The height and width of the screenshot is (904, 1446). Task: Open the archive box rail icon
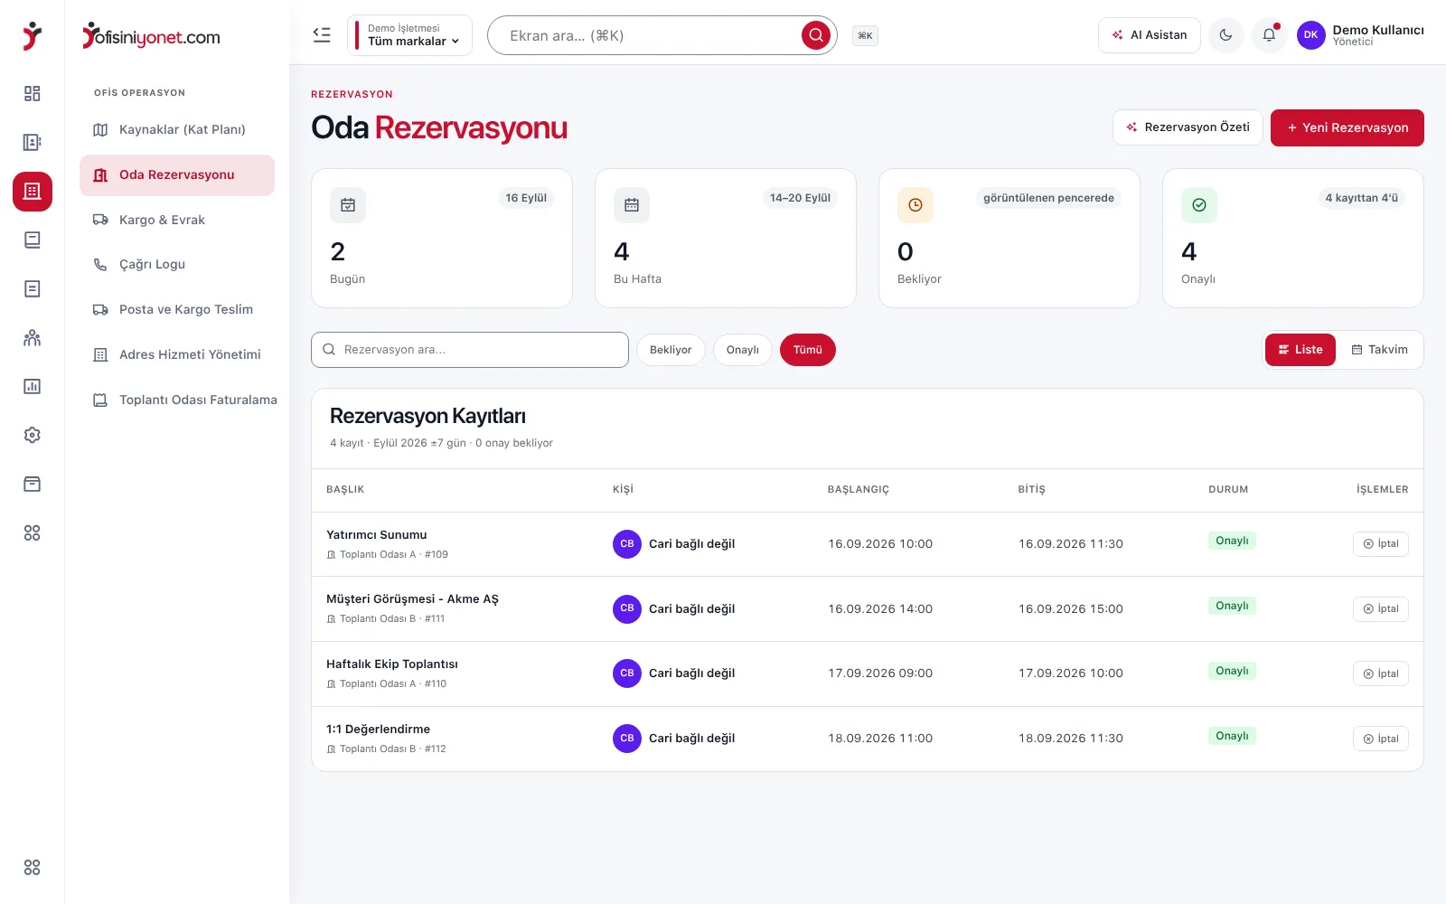point(33,485)
